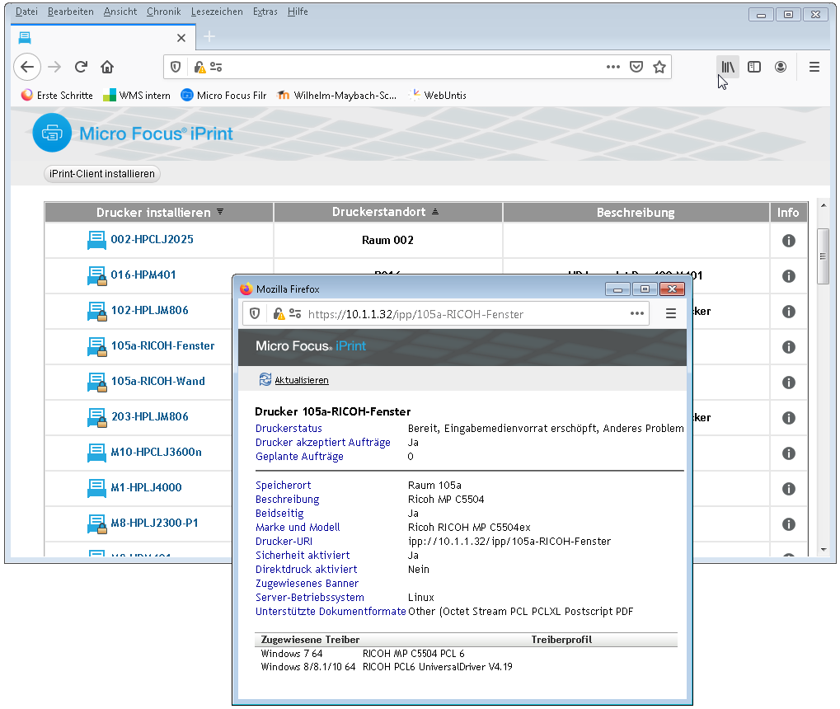Screen dimensions: 840x709
Task: Open the Hilfe menu
Action: click(298, 12)
